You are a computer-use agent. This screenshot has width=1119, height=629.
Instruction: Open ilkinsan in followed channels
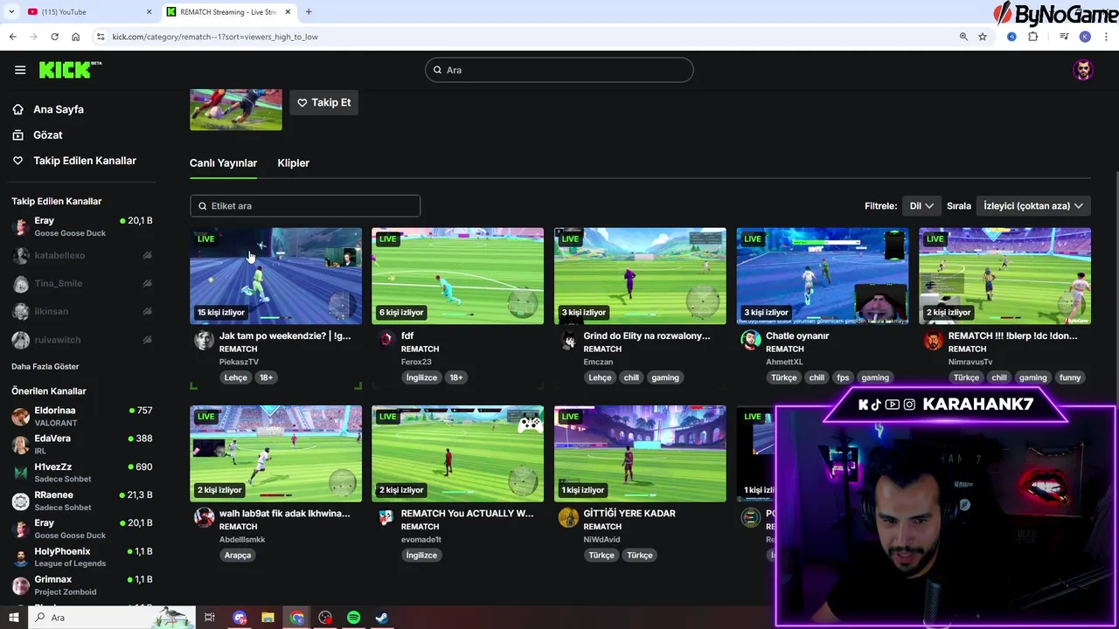click(x=82, y=311)
